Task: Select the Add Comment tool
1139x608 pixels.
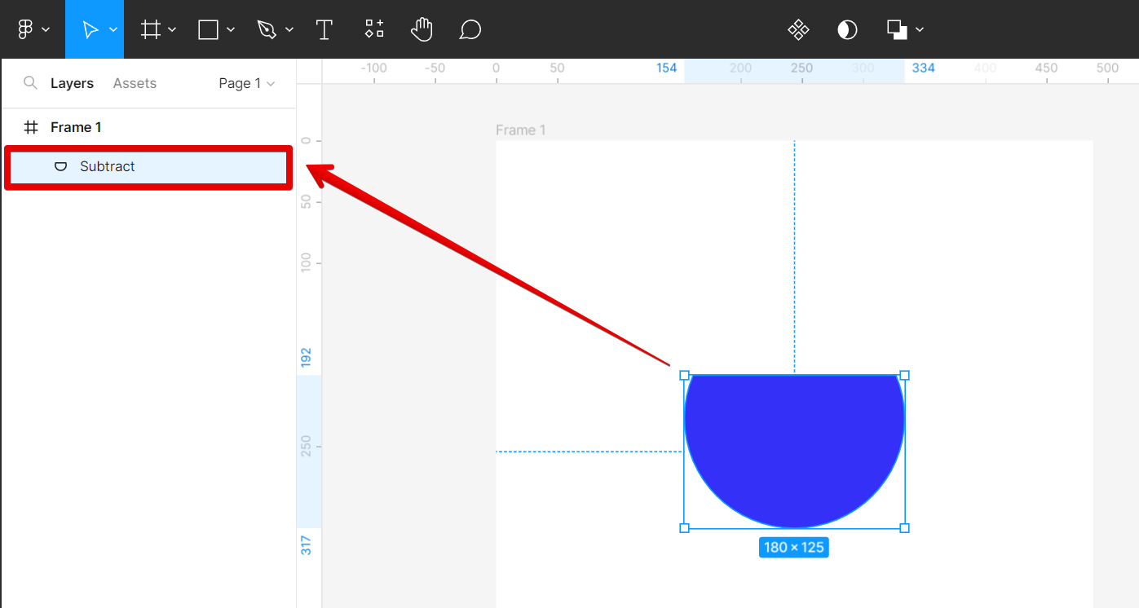Action: 470,30
